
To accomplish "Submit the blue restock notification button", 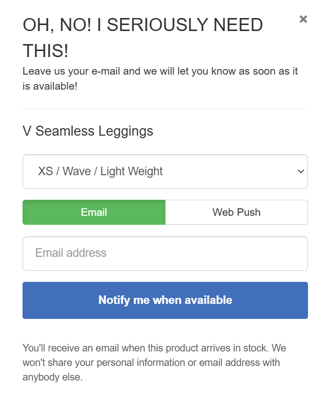I will [165, 300].
